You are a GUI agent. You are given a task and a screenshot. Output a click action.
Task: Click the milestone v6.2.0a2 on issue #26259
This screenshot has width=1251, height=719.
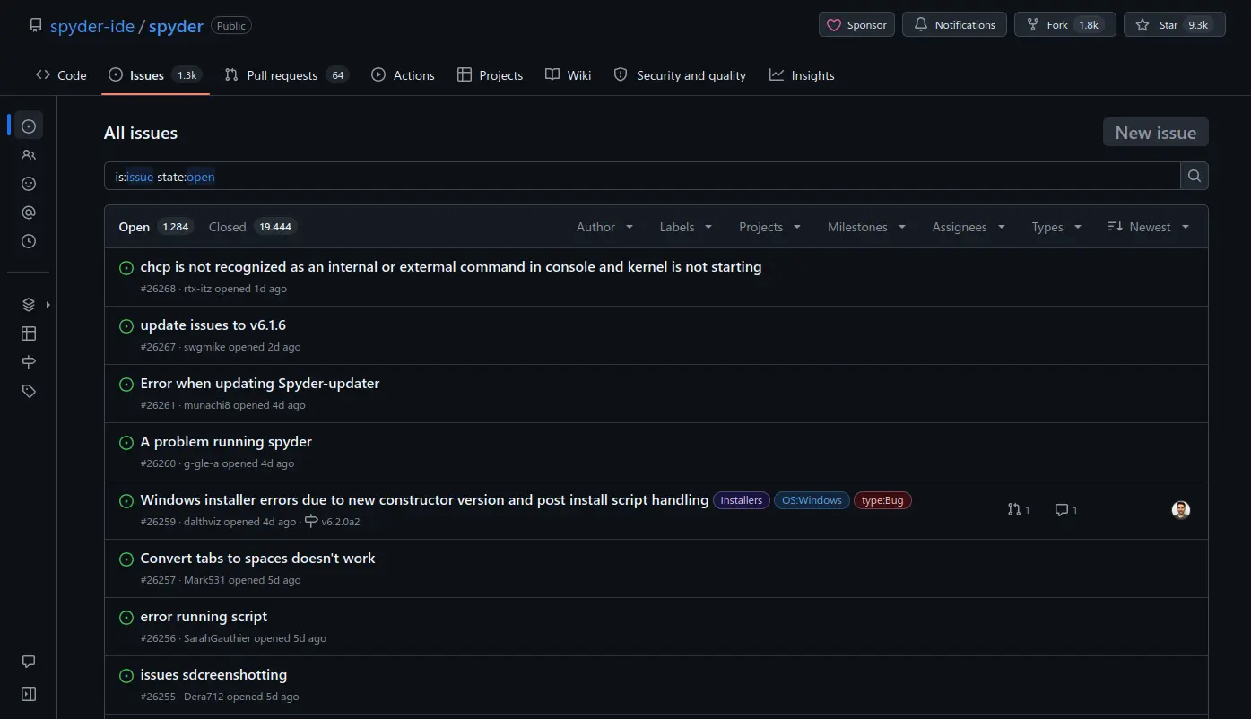coord(333,522)
